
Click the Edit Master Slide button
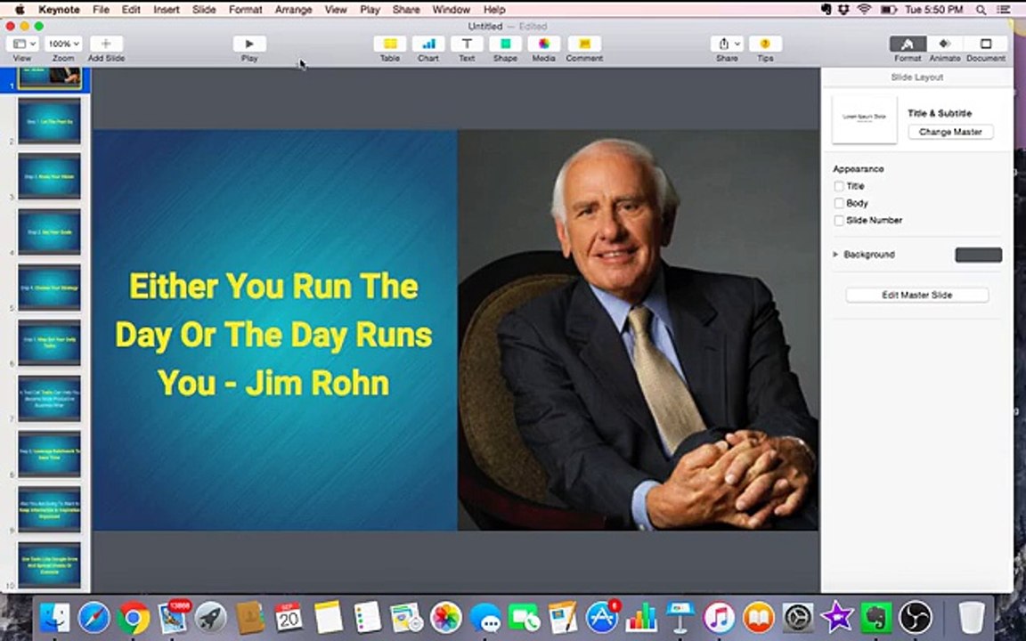(916, 295)
